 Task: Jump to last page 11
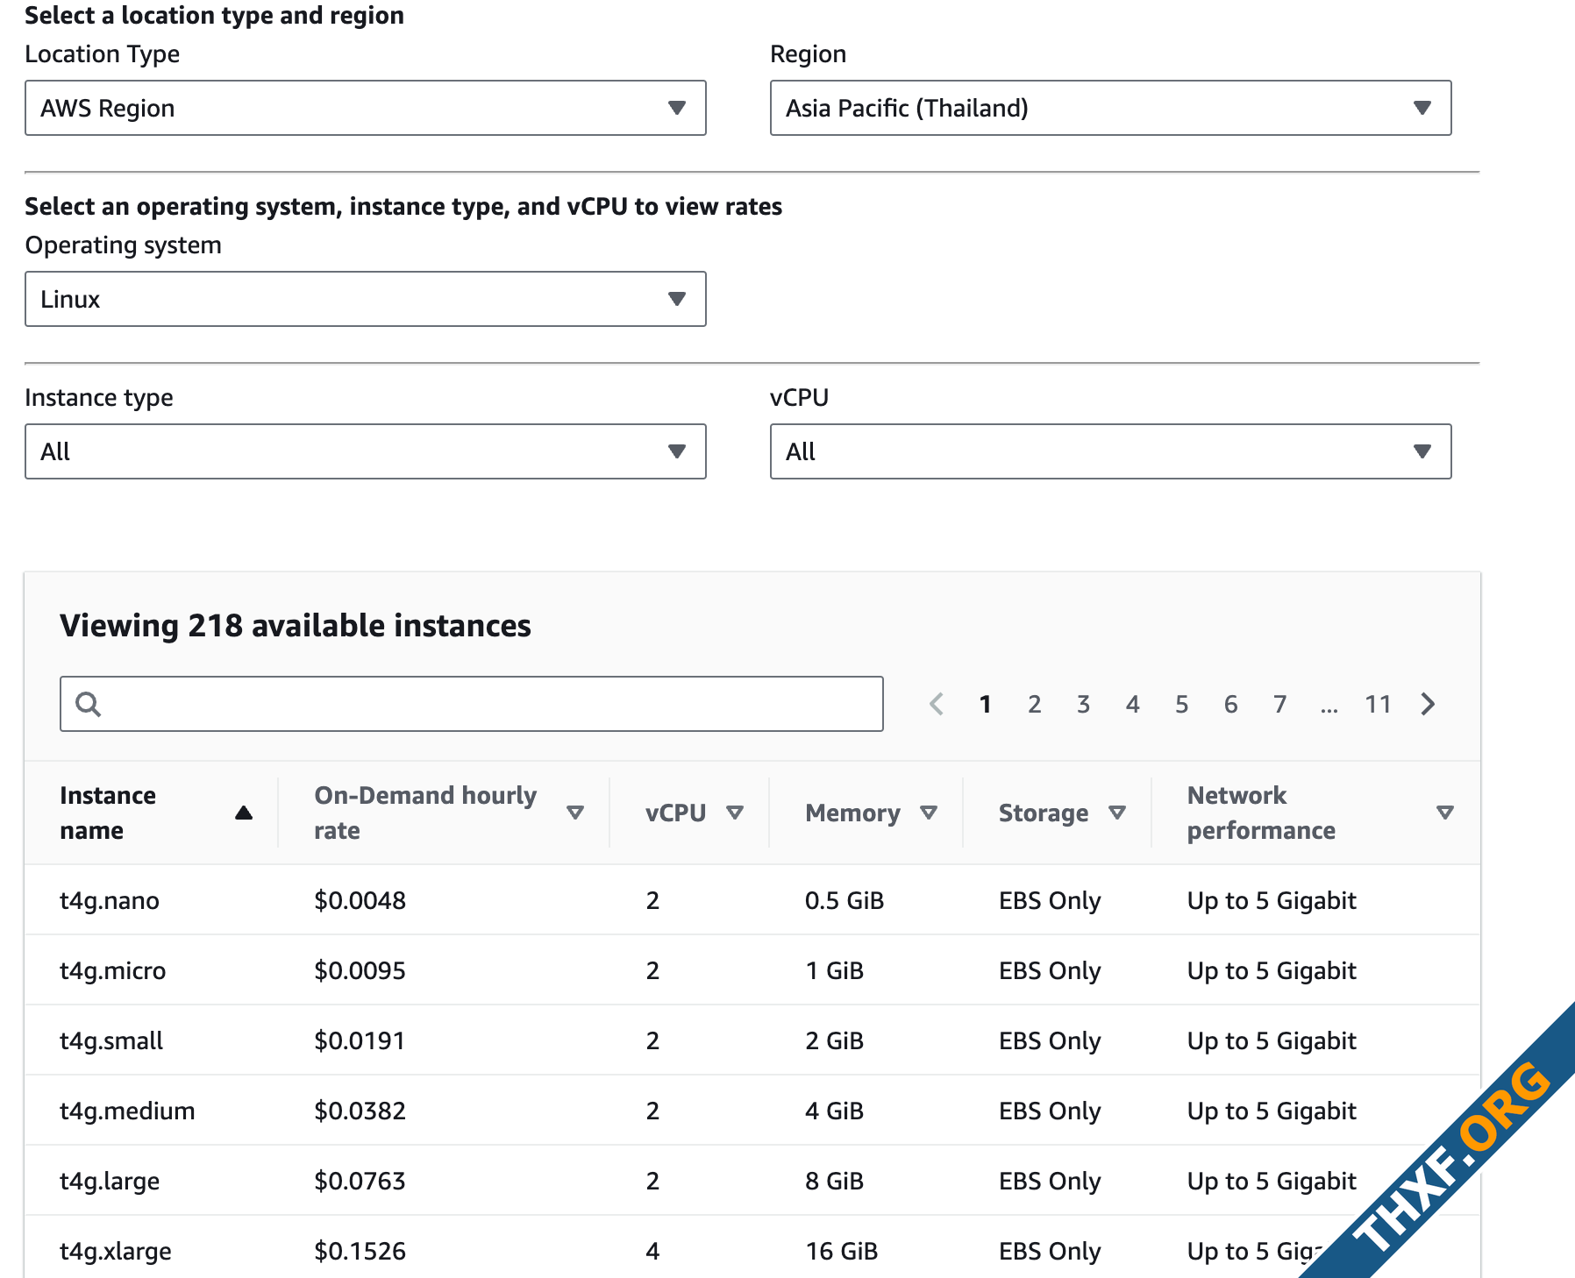click(1378, 704)
